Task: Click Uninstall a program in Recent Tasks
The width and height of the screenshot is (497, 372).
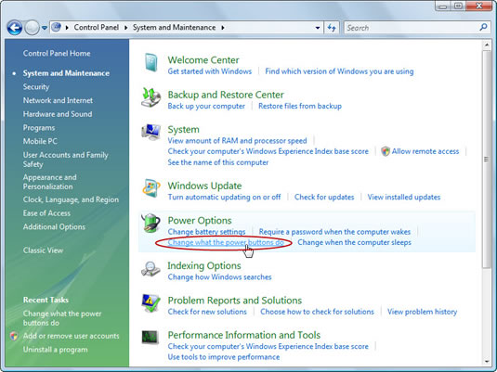Action: coord(55,350)
